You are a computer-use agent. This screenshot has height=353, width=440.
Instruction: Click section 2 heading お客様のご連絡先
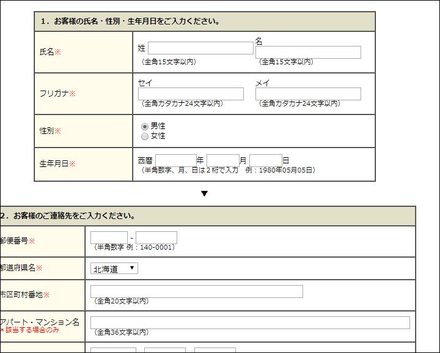point(68,216)
